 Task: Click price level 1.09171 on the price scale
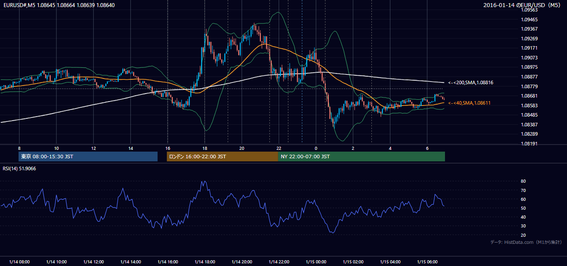[x=529, y=48]
